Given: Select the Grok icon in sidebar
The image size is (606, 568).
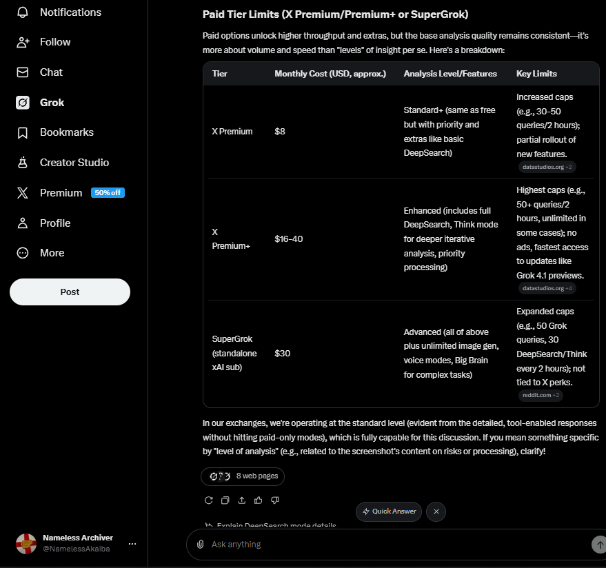Looking at the screenshot, I should [23, 103].
